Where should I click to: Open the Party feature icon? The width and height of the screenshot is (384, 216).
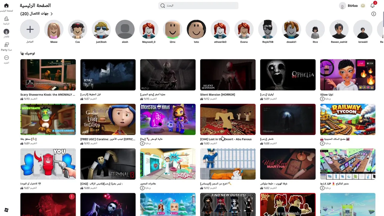click(x=6, y=45)
